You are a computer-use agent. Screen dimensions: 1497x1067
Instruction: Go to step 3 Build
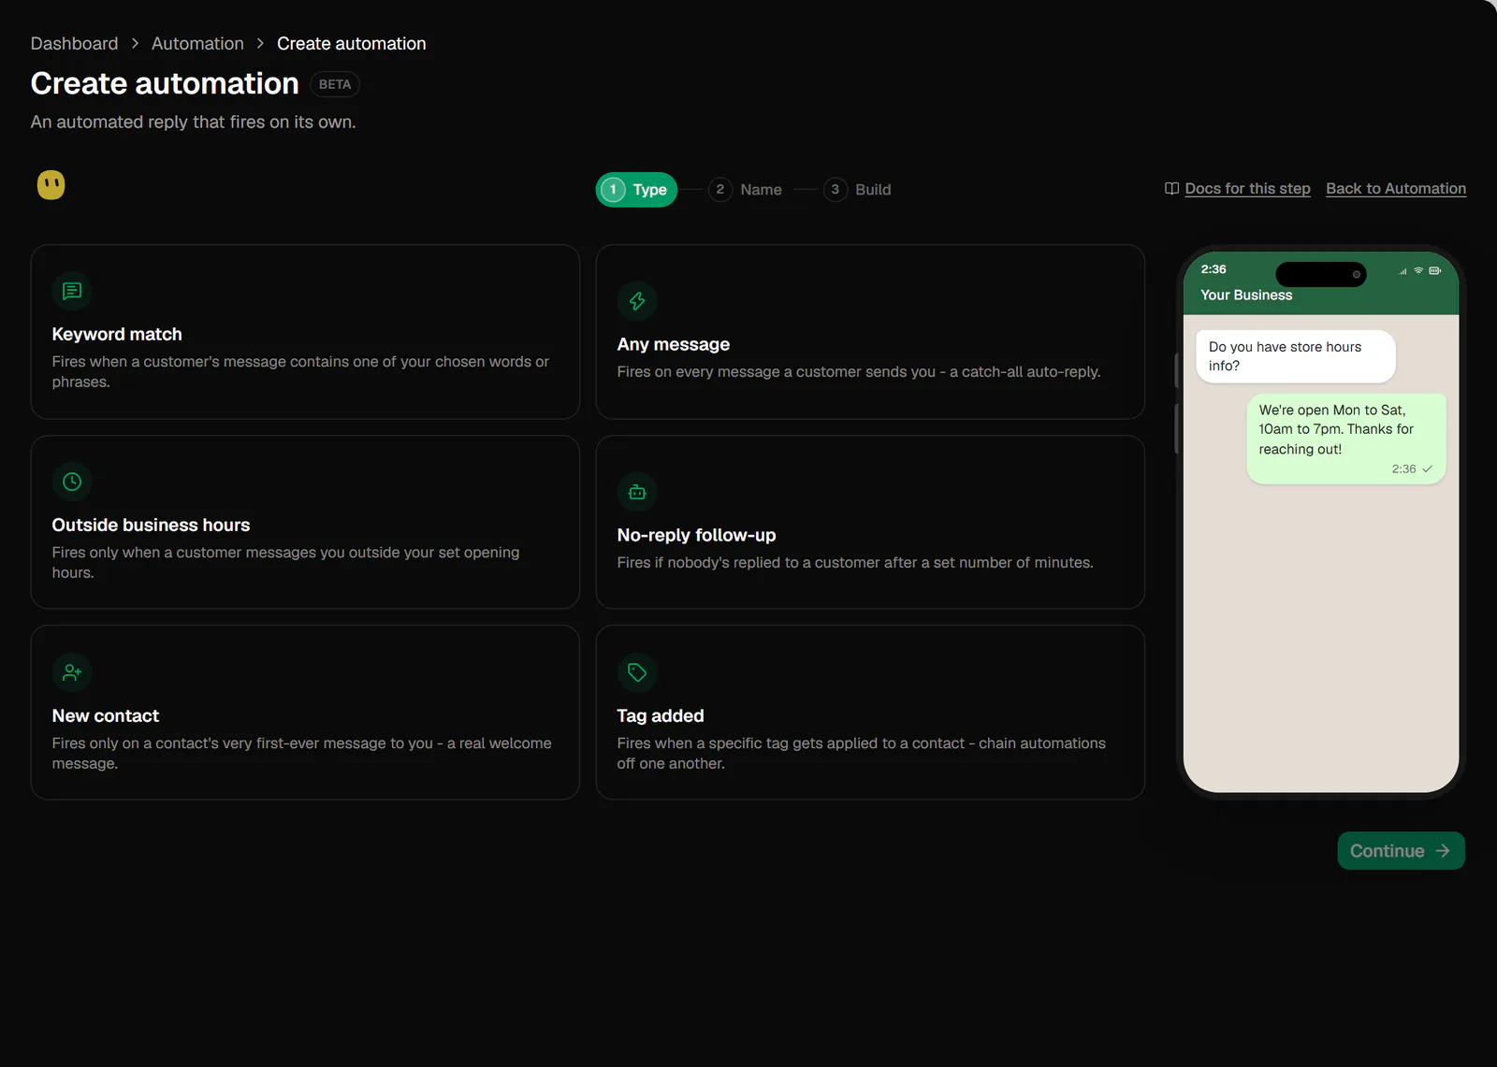[857, 190]
